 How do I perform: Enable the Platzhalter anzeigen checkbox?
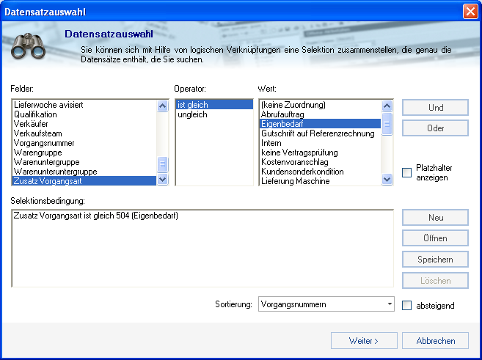tap(407, 172)
